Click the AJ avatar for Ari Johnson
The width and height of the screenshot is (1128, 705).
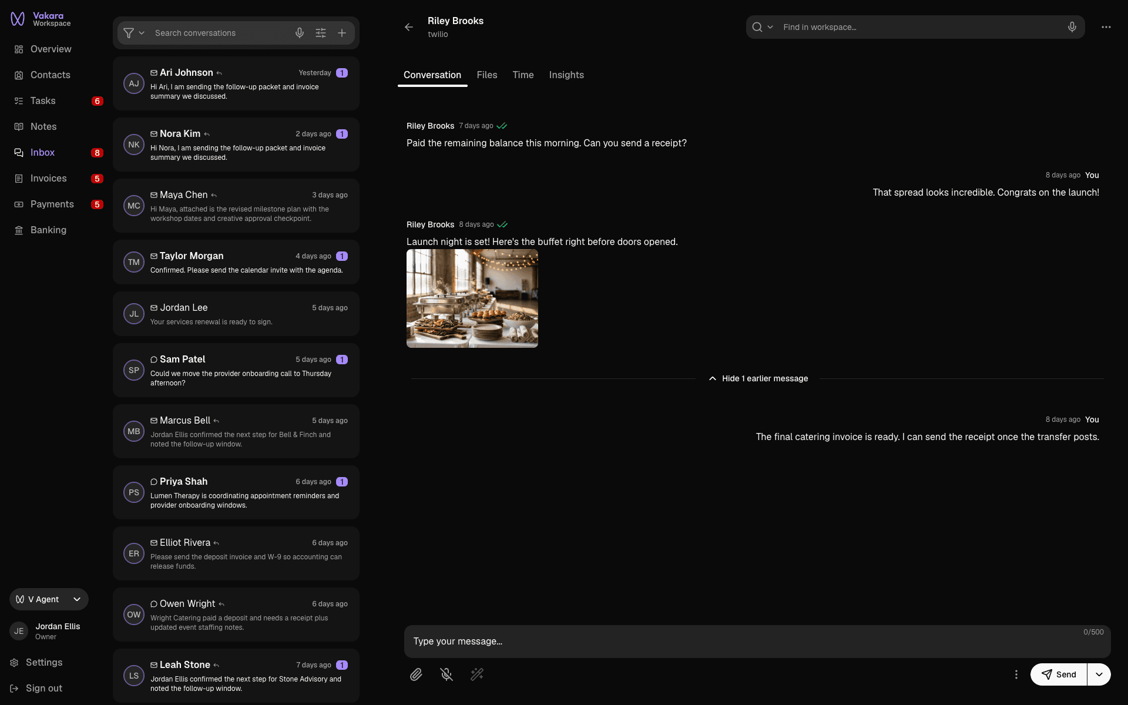(134, 83)
